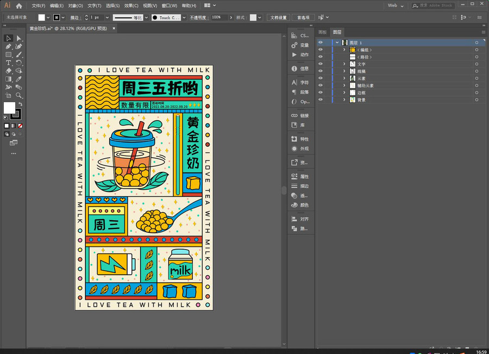
Task: Open the 对象(O) menu
Action: [x=76, y=5]
